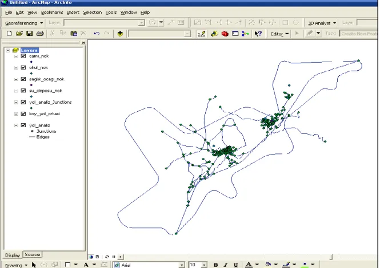Switch to the Source tab
This screenshot has height=268, width=380.
coord(32,254)
